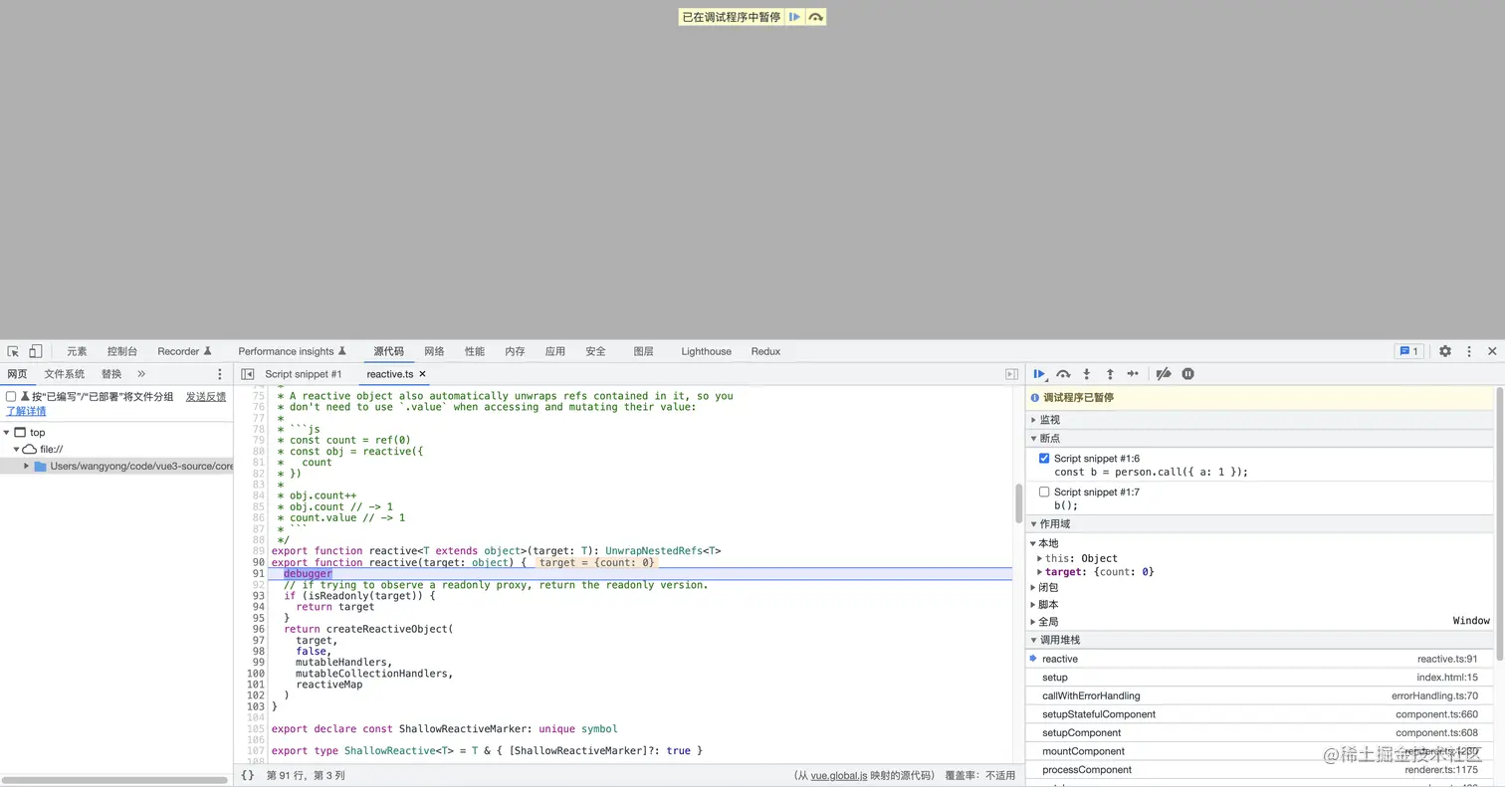Open the Lighthouse panel tab

pyautogui.click(x=707, y=351)
